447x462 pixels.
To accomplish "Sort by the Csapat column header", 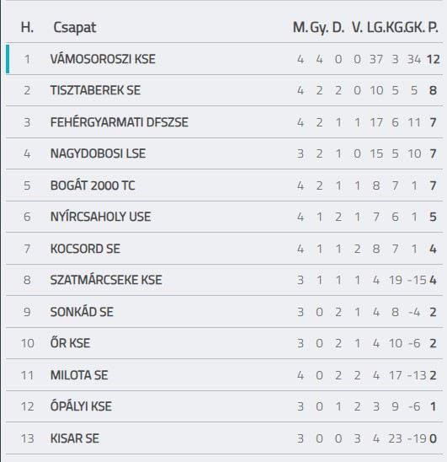I will tap(74, 28).
